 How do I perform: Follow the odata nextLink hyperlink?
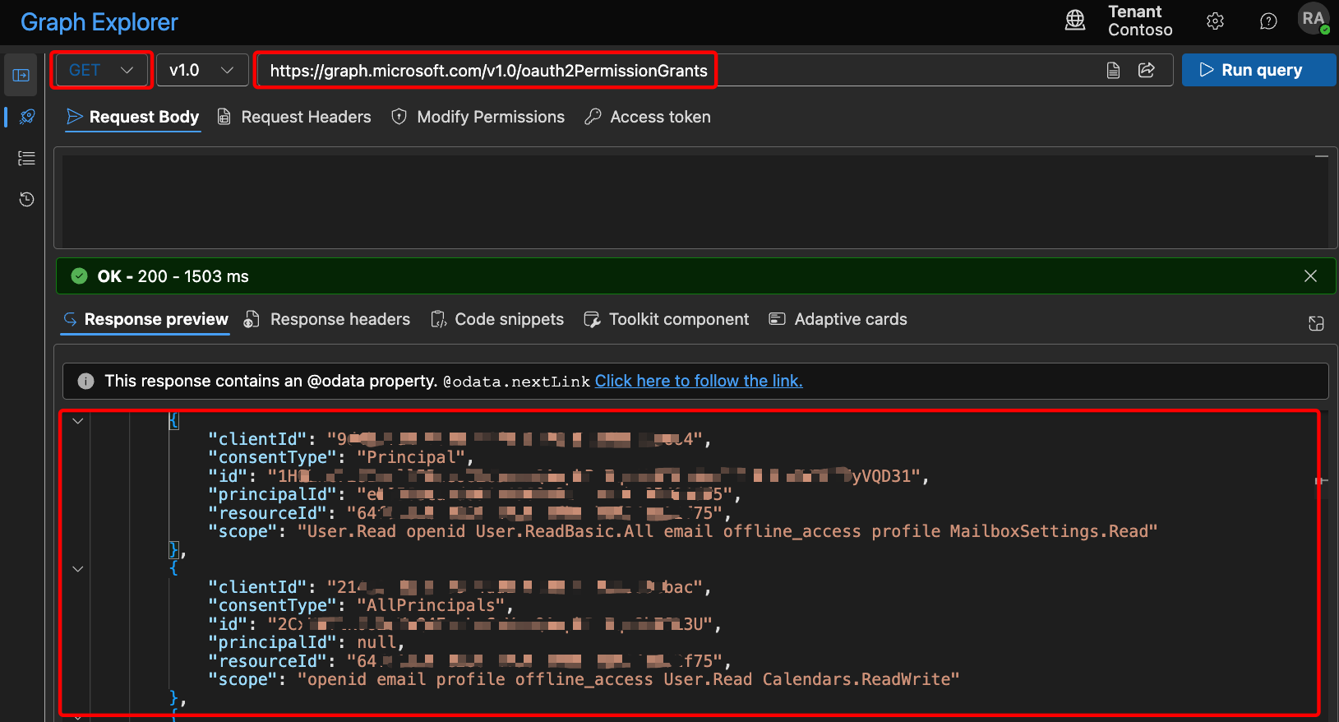coord(699,381)
